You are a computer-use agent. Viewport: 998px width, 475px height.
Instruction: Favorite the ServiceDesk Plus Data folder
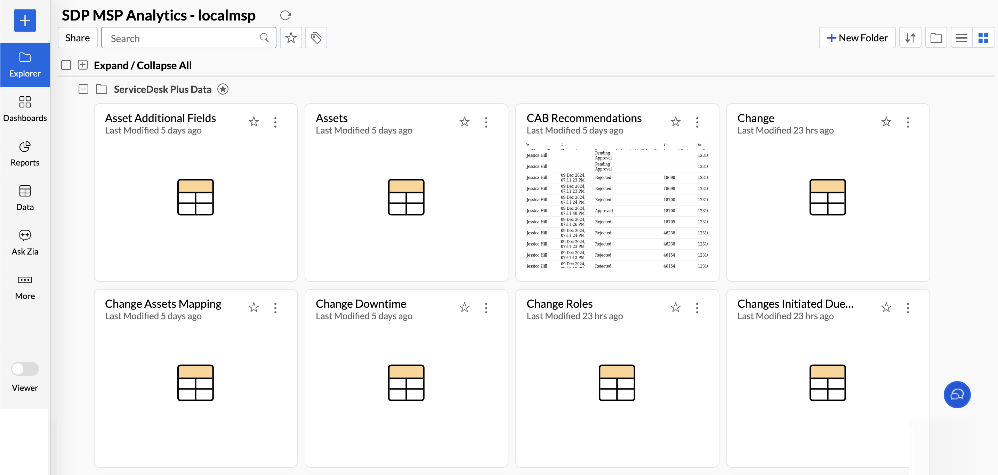coord(223,89)
